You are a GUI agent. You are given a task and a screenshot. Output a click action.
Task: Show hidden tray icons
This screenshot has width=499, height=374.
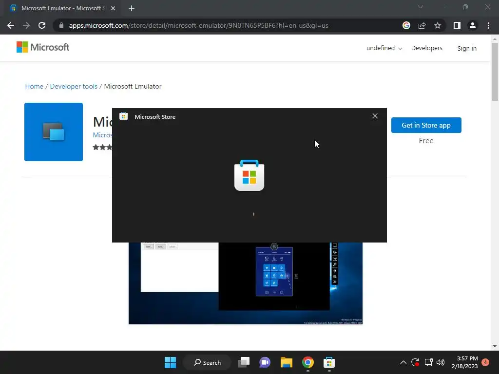click(403, 362)
